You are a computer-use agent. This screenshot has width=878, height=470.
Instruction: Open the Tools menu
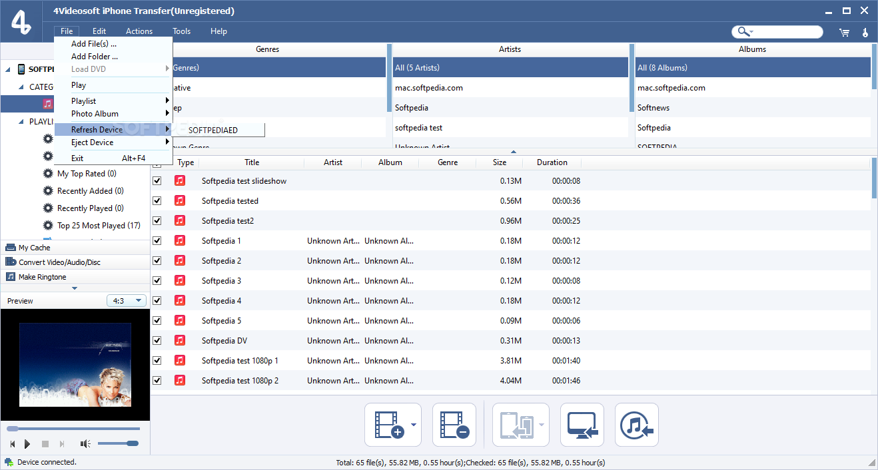[182, 31]
